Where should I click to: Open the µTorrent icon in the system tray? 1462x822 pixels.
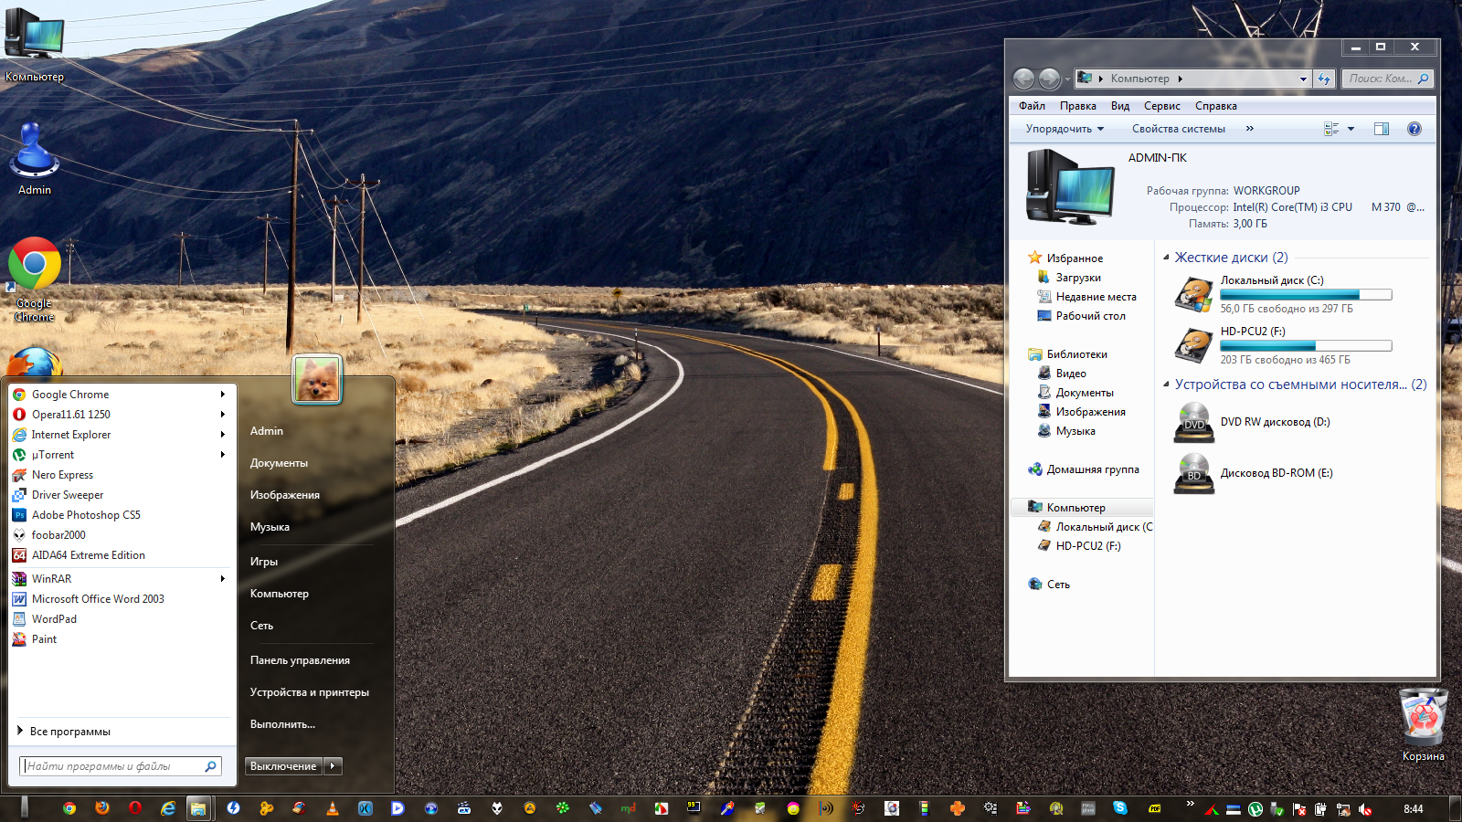(1255, 809)
